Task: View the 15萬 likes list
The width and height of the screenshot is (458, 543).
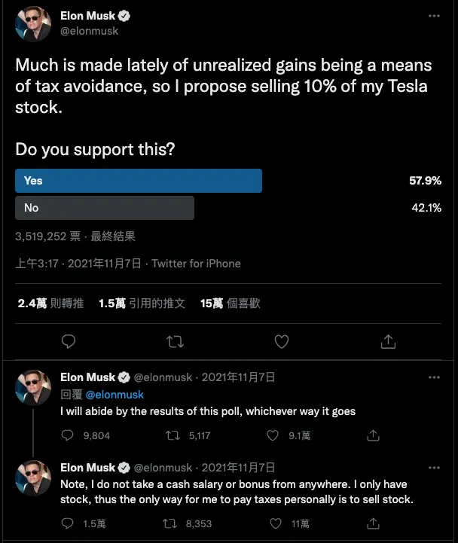Action: (x=230, y=304)
